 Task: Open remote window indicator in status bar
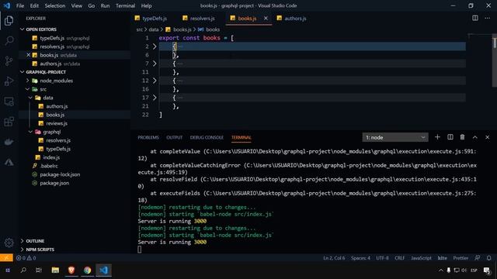click(6, 258)
